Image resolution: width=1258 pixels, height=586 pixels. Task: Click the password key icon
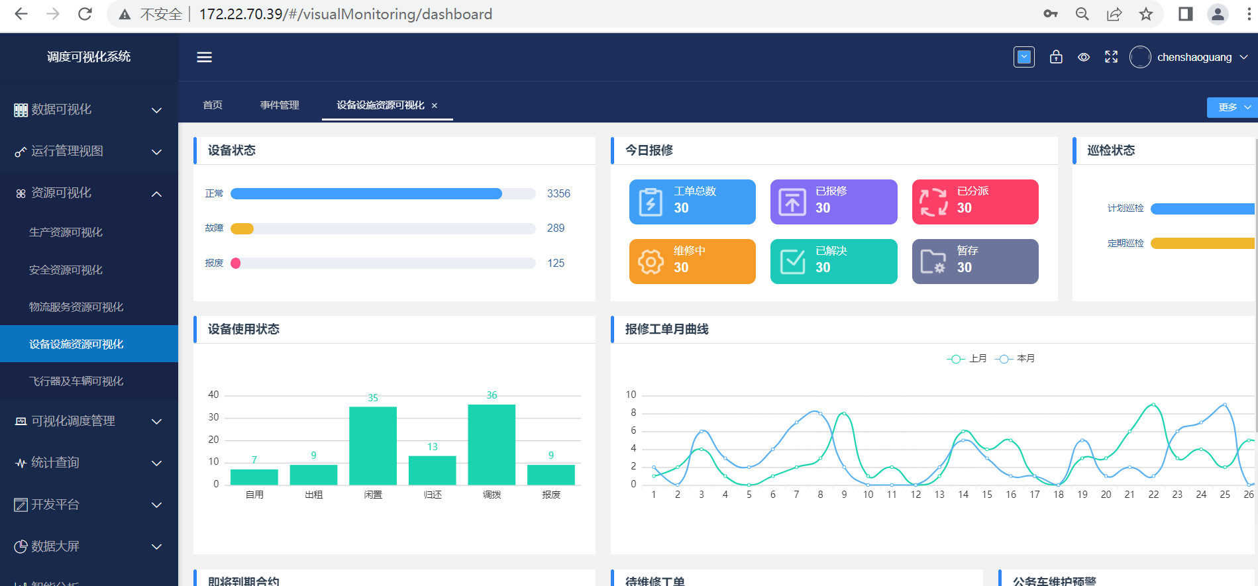tap(1051, 14)
